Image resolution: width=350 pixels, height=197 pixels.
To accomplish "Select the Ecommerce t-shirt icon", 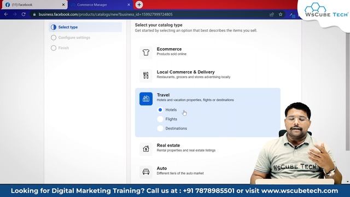I will point(146,53).
